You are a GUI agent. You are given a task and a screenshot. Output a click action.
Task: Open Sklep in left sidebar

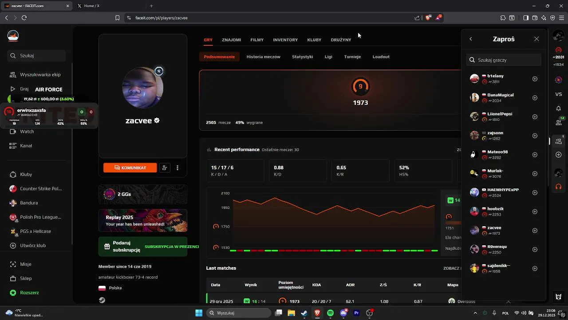[x=20, y=278]
